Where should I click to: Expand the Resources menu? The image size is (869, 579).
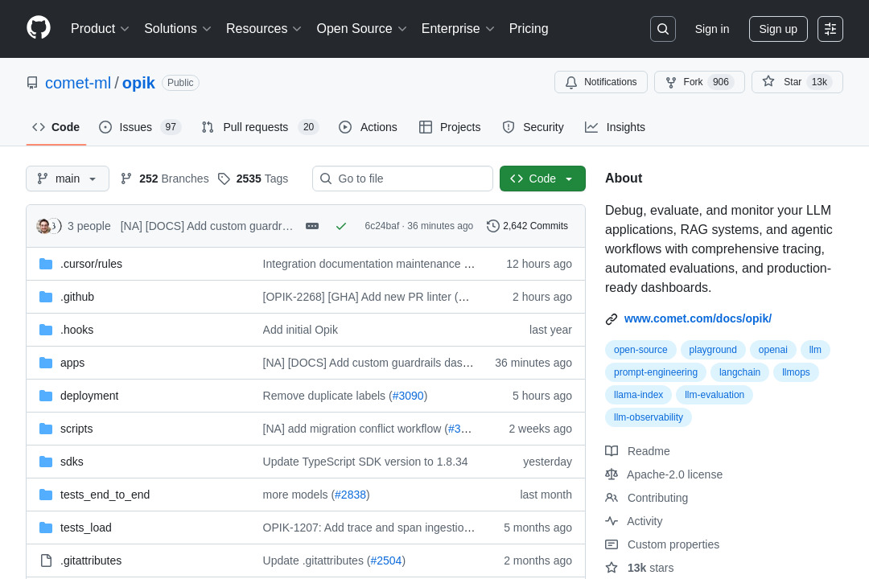pos(263,29)
